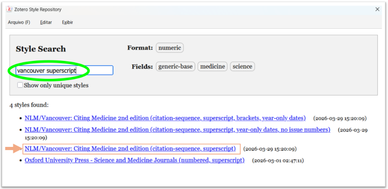This screenshot has width=388, height=189.
Task: Click the '4 styles found:' text
Action: click(x=29, y=105)
